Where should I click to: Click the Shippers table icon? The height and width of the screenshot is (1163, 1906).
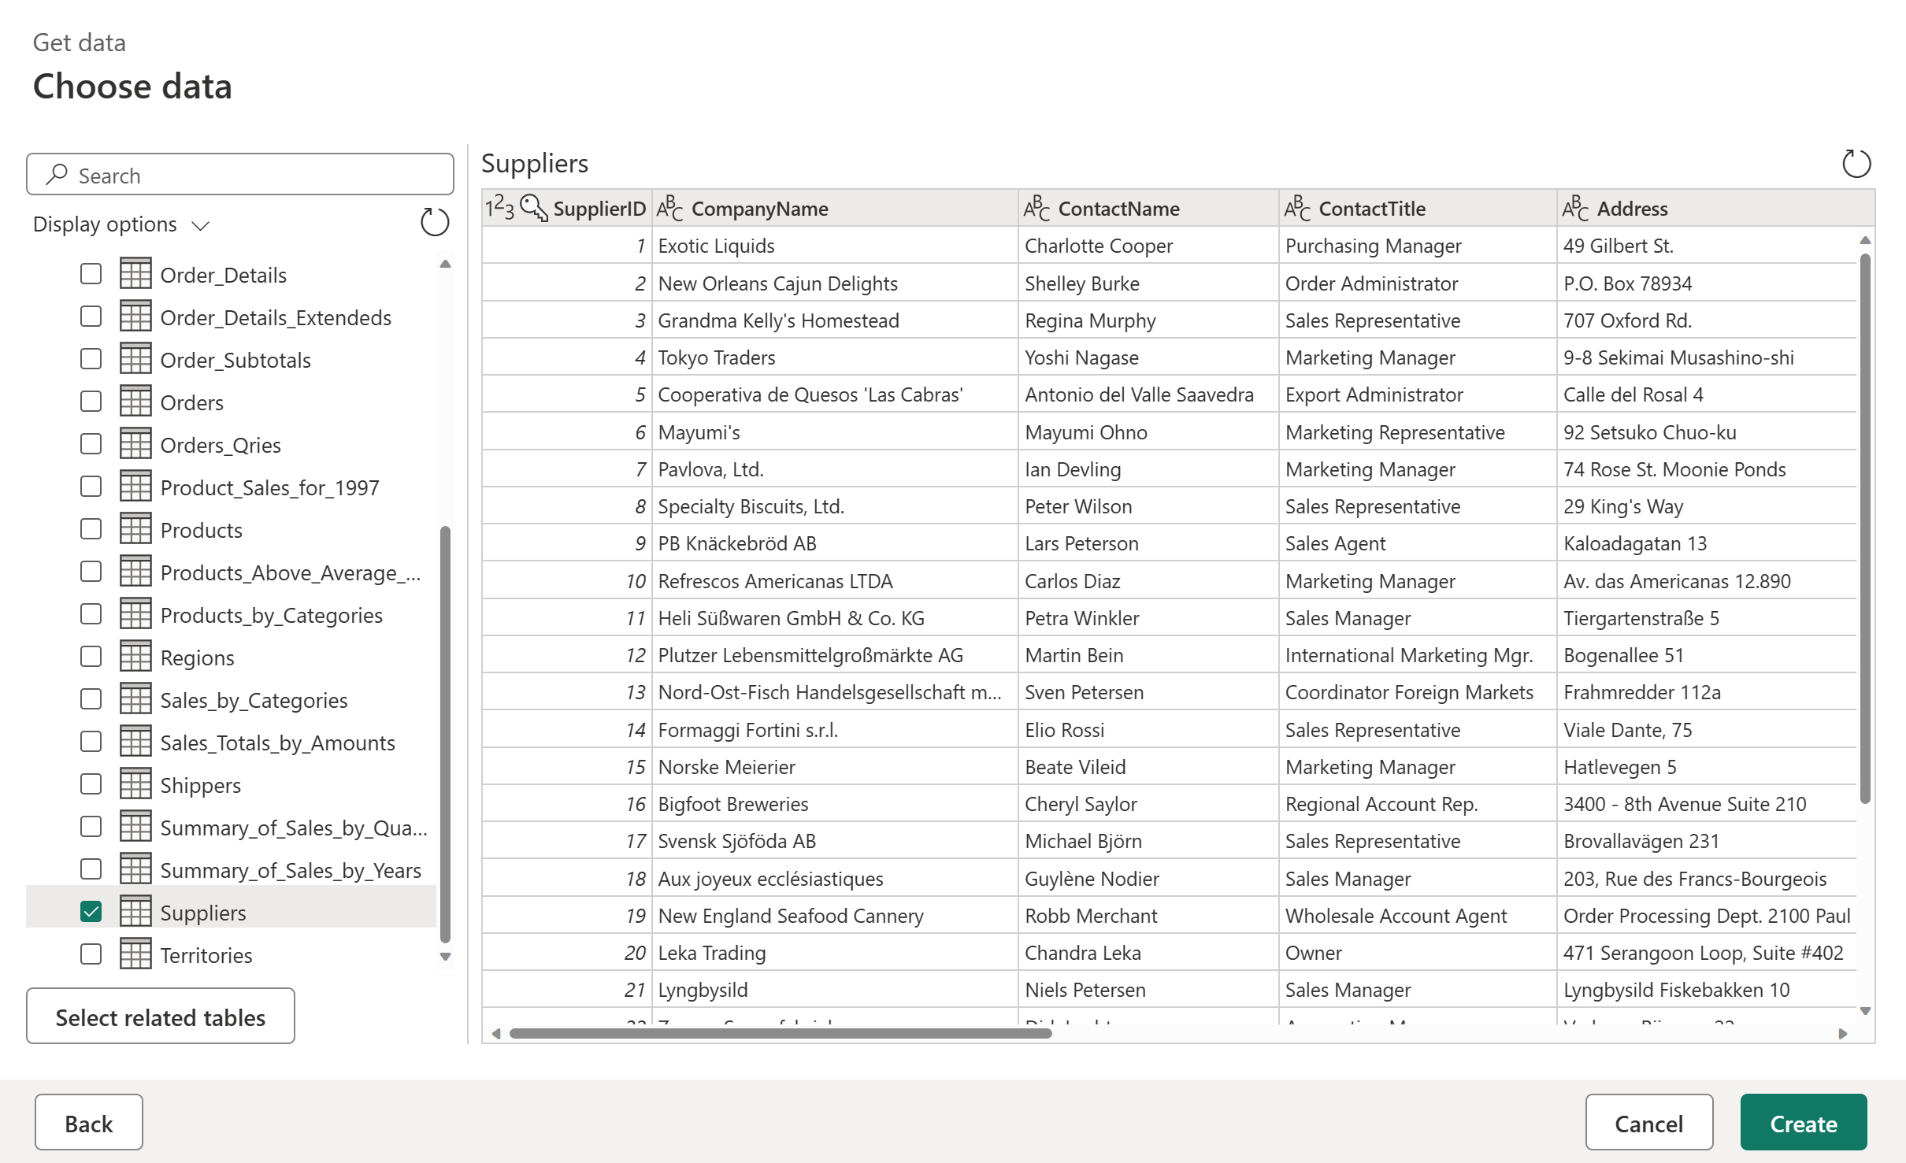[x=135, y=784]
